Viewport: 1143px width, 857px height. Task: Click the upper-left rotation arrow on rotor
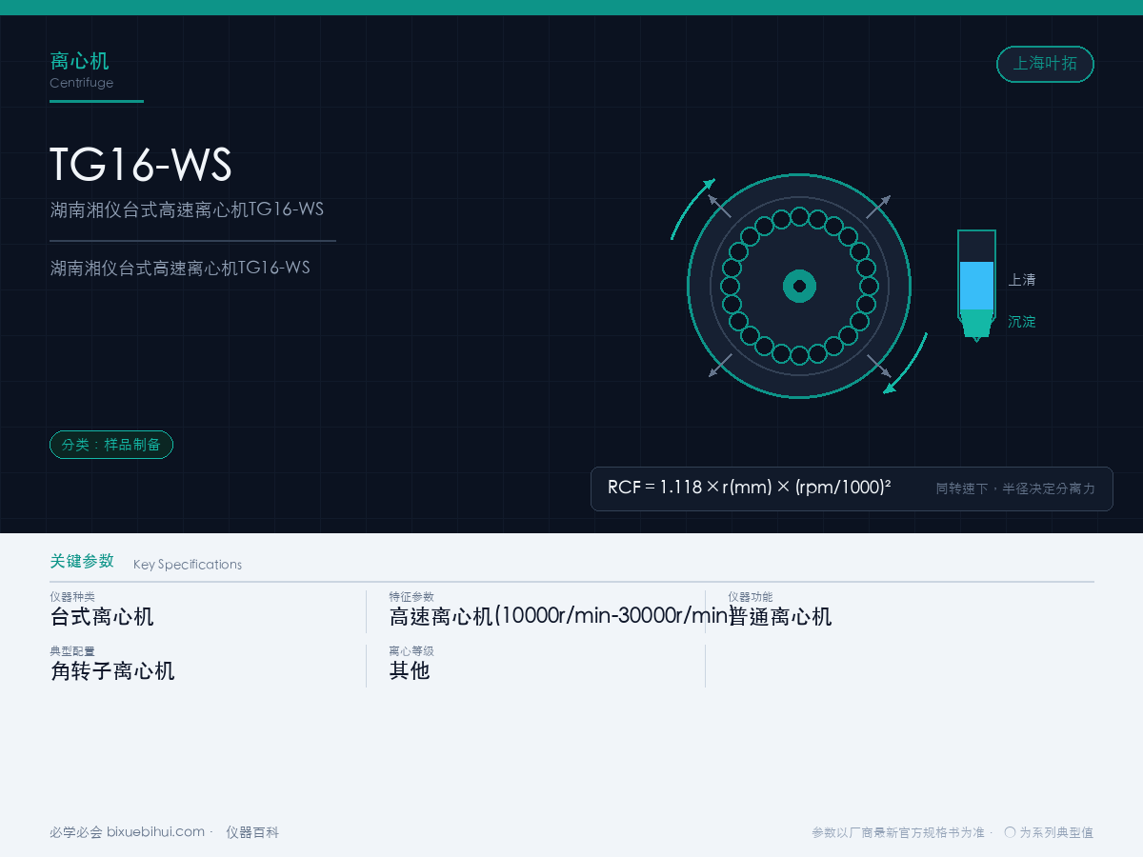click(691, 208)
